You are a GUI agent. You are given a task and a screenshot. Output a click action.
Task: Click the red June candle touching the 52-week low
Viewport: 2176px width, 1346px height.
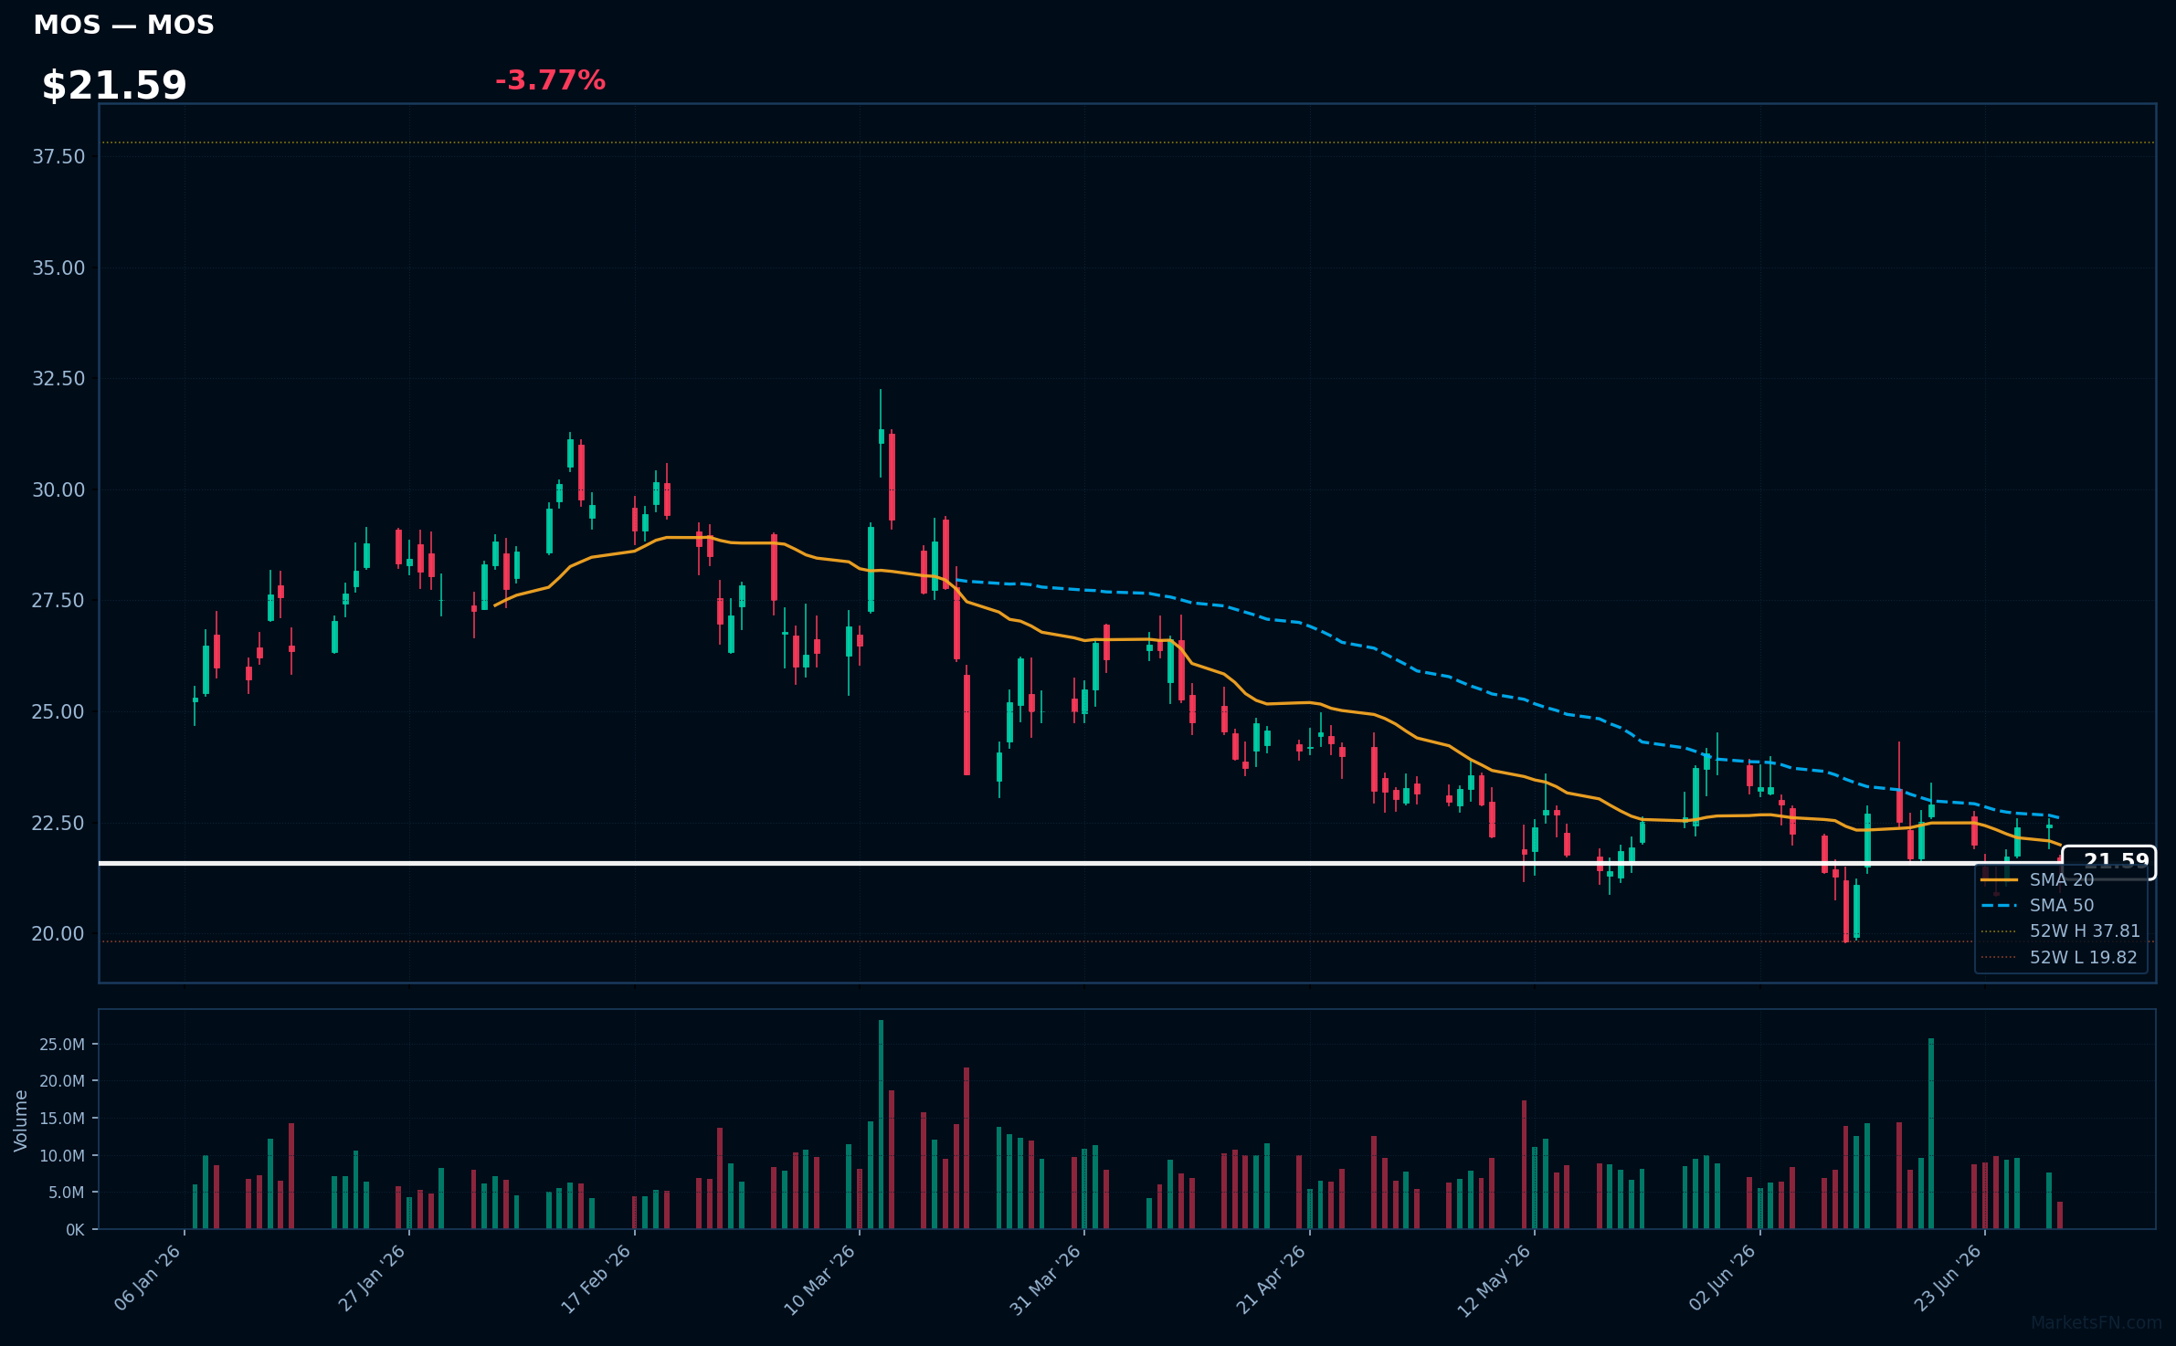coord(1846,904)
